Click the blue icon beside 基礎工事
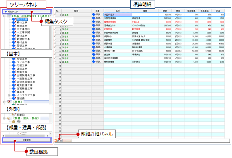Image resolution: width=232 pixels, height=158 pixels. 14,26
